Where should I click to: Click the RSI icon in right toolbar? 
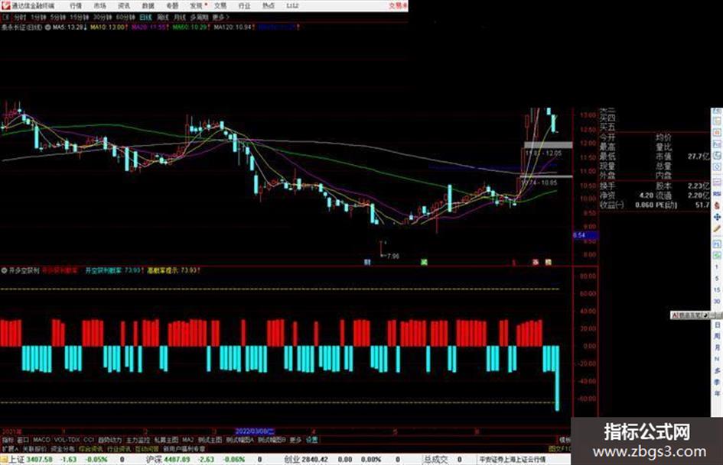click(x=717, y=194)
